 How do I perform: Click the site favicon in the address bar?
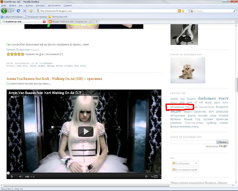[38, 11]
